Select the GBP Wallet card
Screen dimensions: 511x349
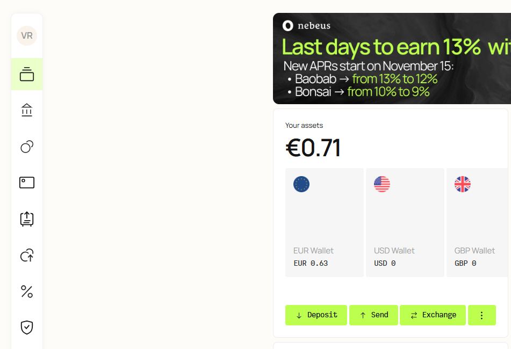[477, 222]
